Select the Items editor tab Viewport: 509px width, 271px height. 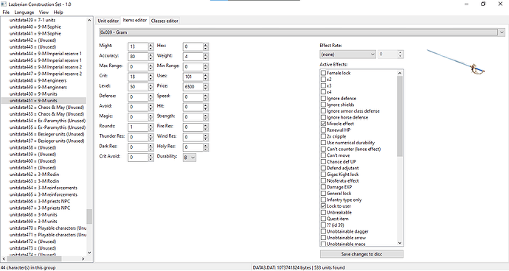pos(135,20)
